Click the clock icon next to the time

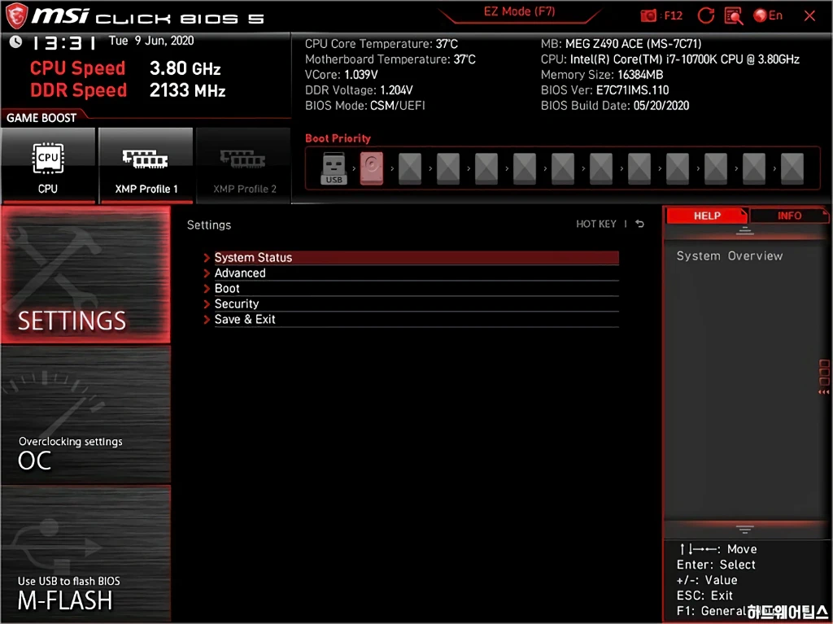pyautogui.click(x=15, y=42)
